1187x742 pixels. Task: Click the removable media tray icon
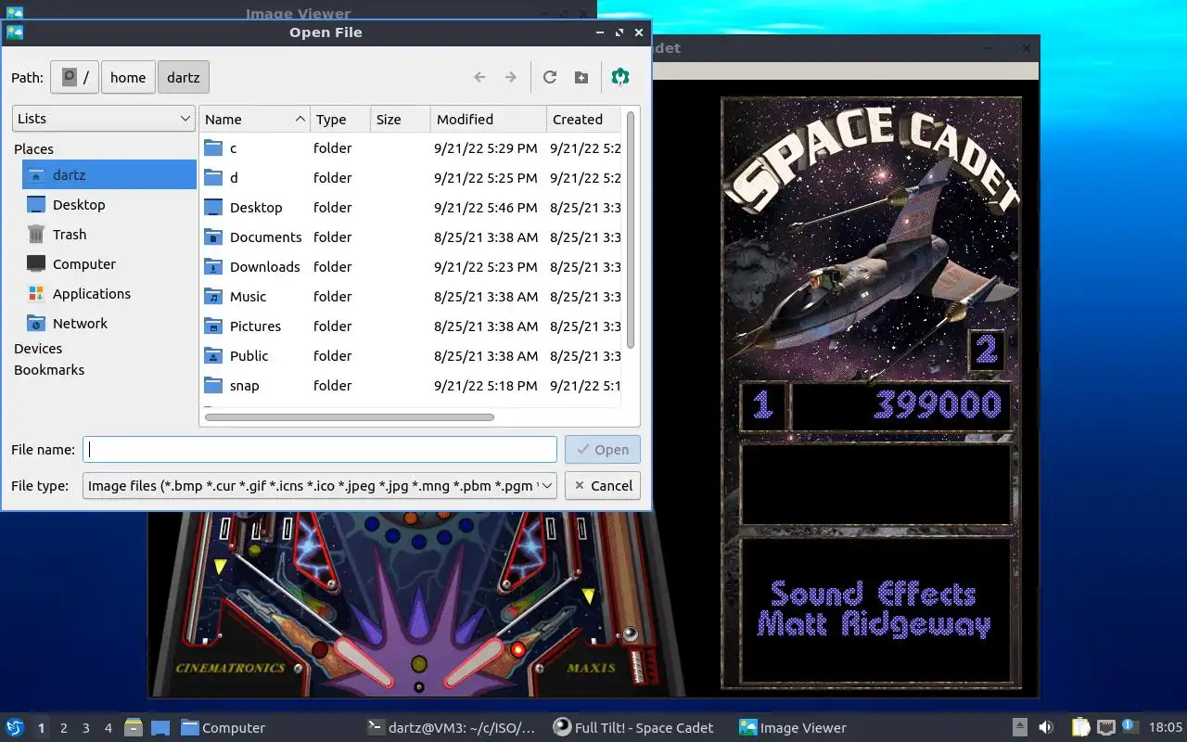tap(1019, 727)
